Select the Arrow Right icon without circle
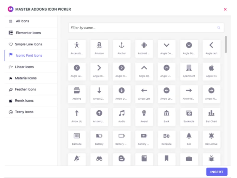Screen dimensions: 237x178 click(x=189, y=94)
